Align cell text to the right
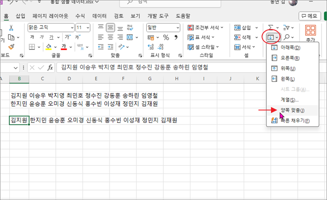 coord(120,37)
